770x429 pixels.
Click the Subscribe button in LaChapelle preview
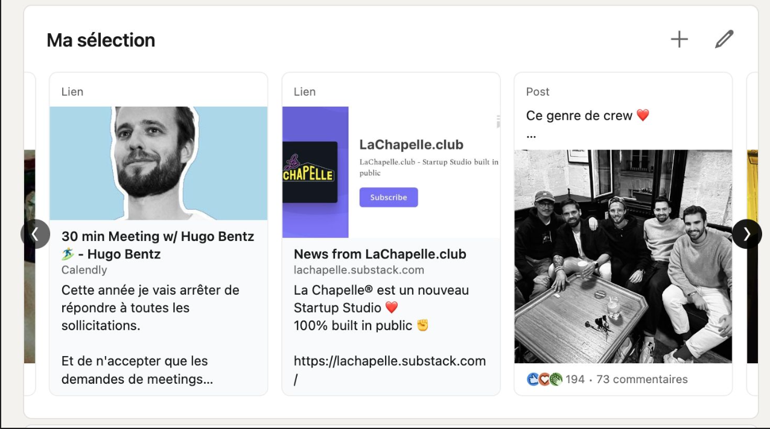coord(389,197)
